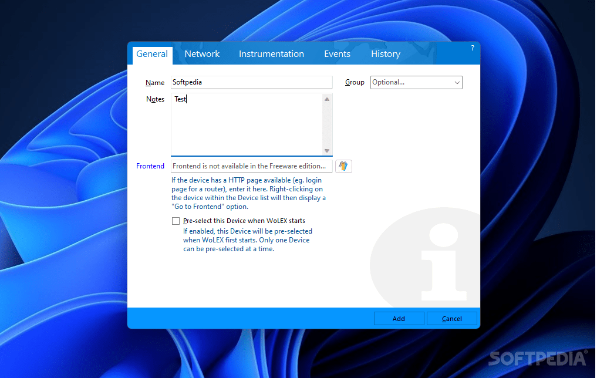Click the blue Frontend label
The width and height of the screenshot is (597, 378).
click(x=150, y=166)
